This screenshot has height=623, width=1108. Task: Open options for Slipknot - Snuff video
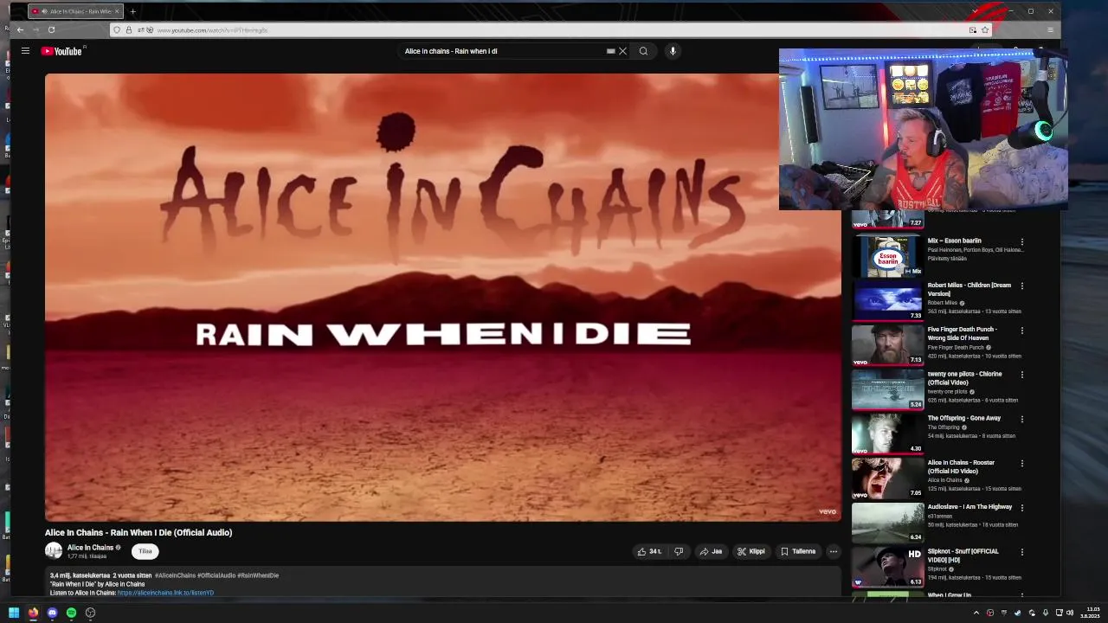pos(1022,552)
